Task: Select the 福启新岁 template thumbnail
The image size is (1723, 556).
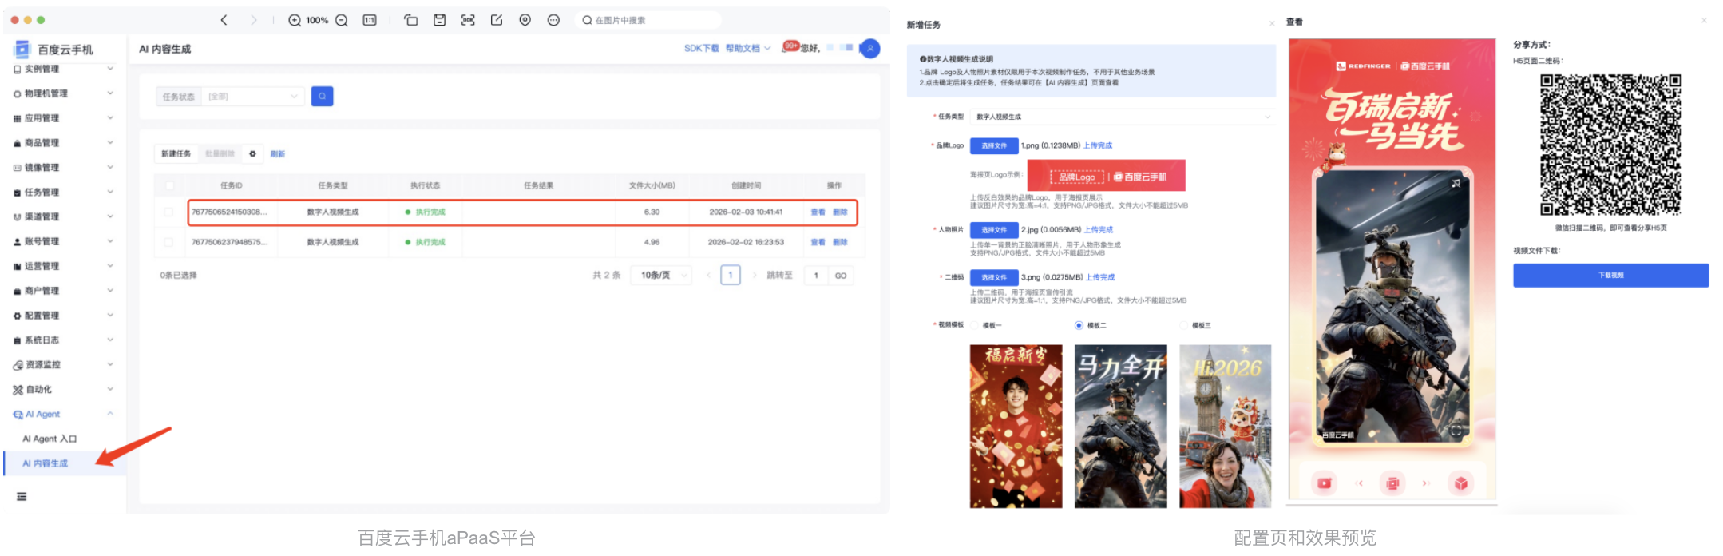Action: (1016, 426)
